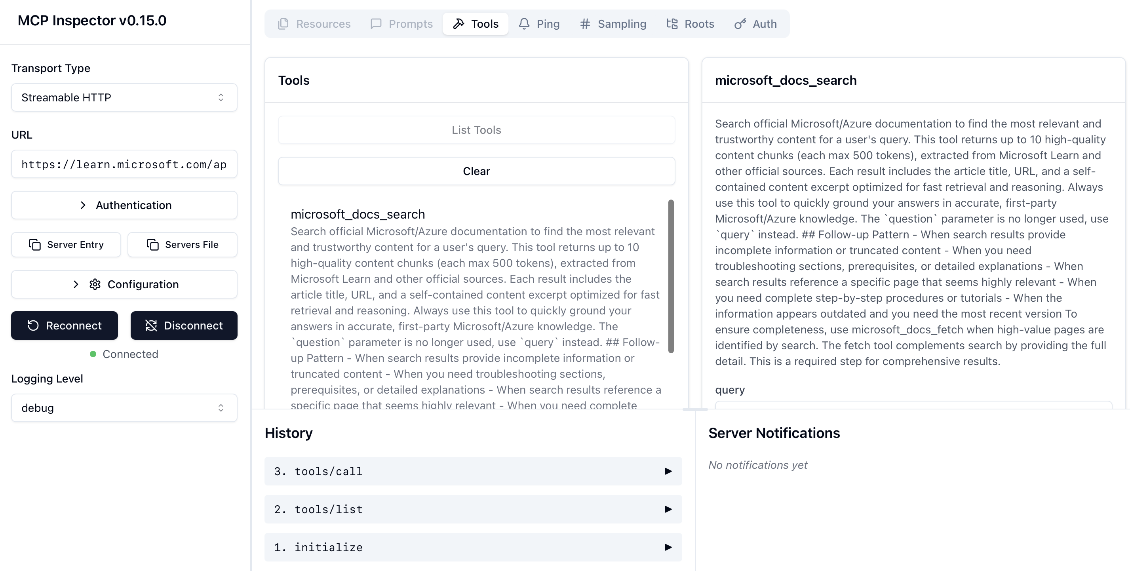This screenshot has width=1130, height=571.
Task: Select the hash icon for Sampling
Action: tap(584, 24)
